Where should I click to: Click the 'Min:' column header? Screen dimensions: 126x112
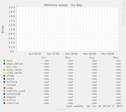coord(68,58)
